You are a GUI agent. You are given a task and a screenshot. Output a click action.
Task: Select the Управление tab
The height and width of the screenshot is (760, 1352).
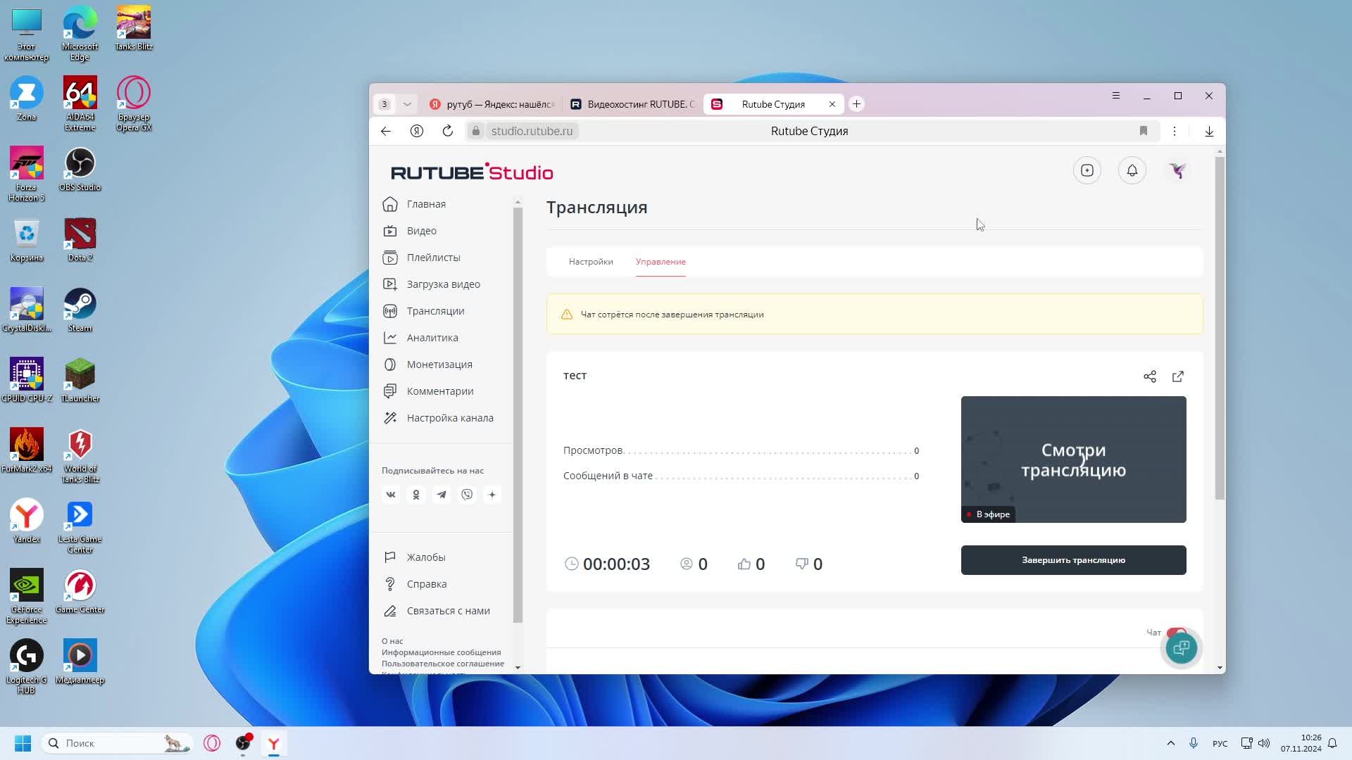[661, 262]
